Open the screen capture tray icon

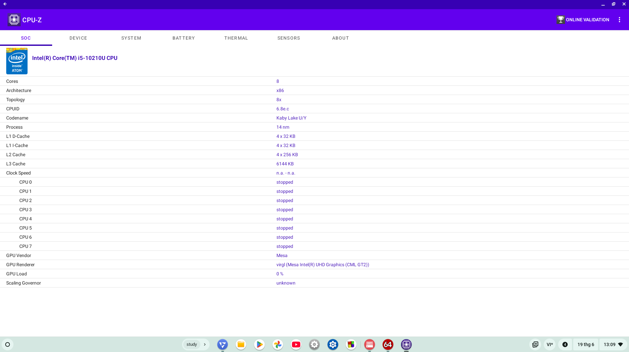point(535,344)
